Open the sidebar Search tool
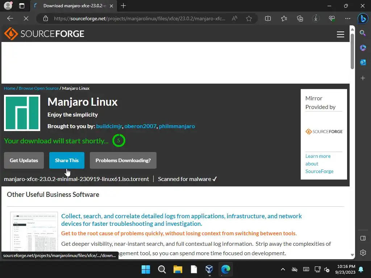 [363, 33]
